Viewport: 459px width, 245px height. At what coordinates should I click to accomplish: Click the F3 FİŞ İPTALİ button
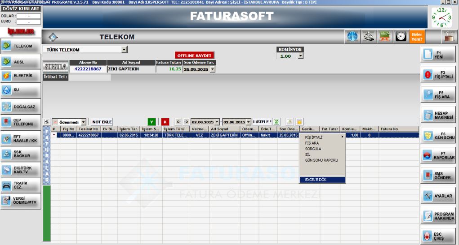438,74
